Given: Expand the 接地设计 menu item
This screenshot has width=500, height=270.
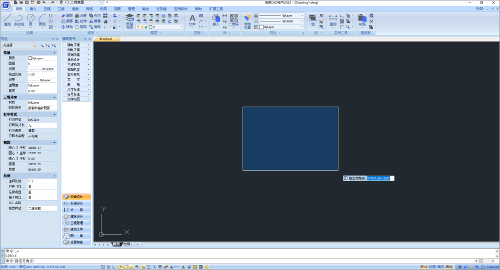Looking at the screenshot, I should (x=76, y=60).
